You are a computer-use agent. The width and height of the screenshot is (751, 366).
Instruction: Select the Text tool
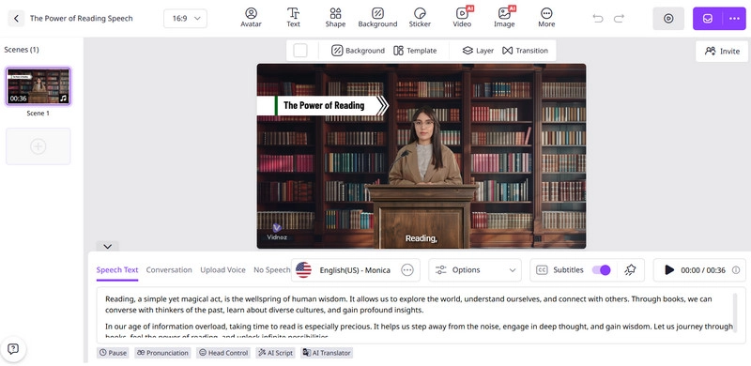coord(293,18)
